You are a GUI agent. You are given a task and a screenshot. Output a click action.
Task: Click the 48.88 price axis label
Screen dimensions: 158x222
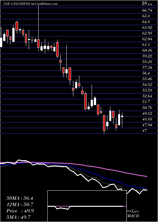[x=147, y=119]
